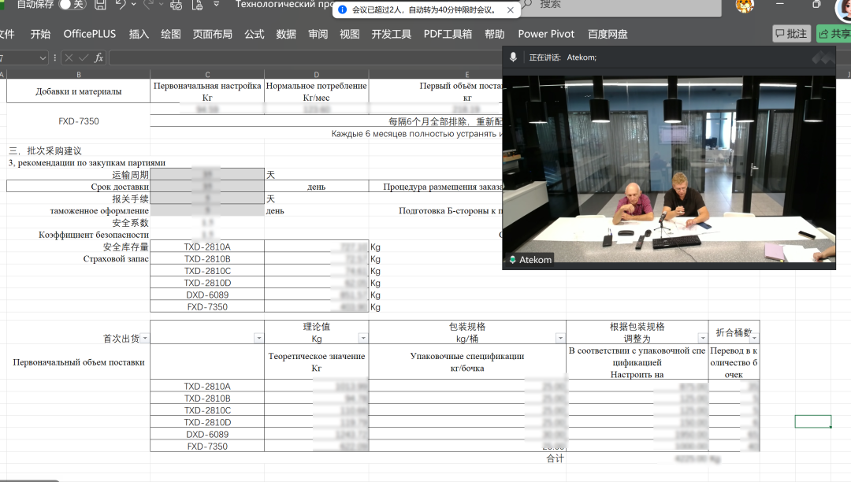Viewport: 851px width, 482px height.
Task: Open the 审阅 (Review) ribbon tab
Action: tap(318, 34)
